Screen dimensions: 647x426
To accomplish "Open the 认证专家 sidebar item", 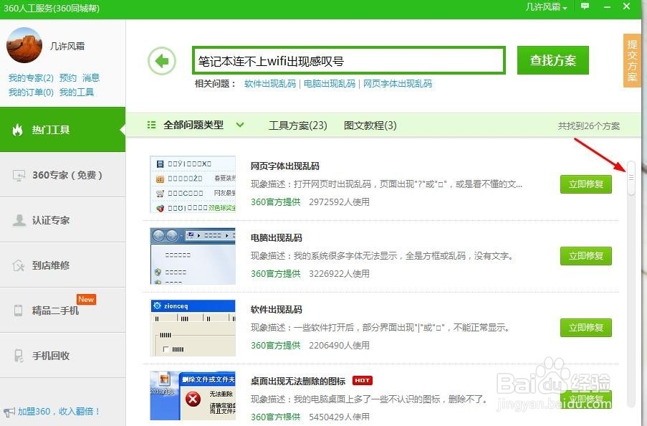I will click(63, 220).
